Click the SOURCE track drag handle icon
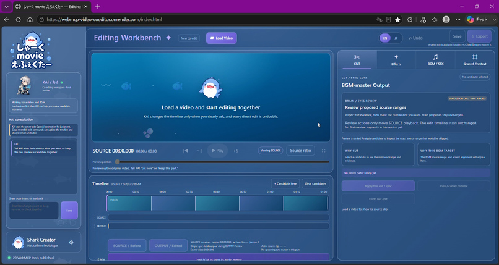 [94, 217]
